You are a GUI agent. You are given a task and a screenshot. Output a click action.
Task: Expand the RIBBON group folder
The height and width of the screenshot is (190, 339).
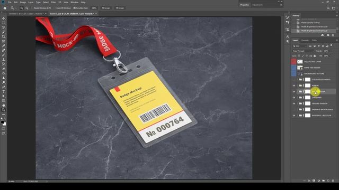[298, 85]
